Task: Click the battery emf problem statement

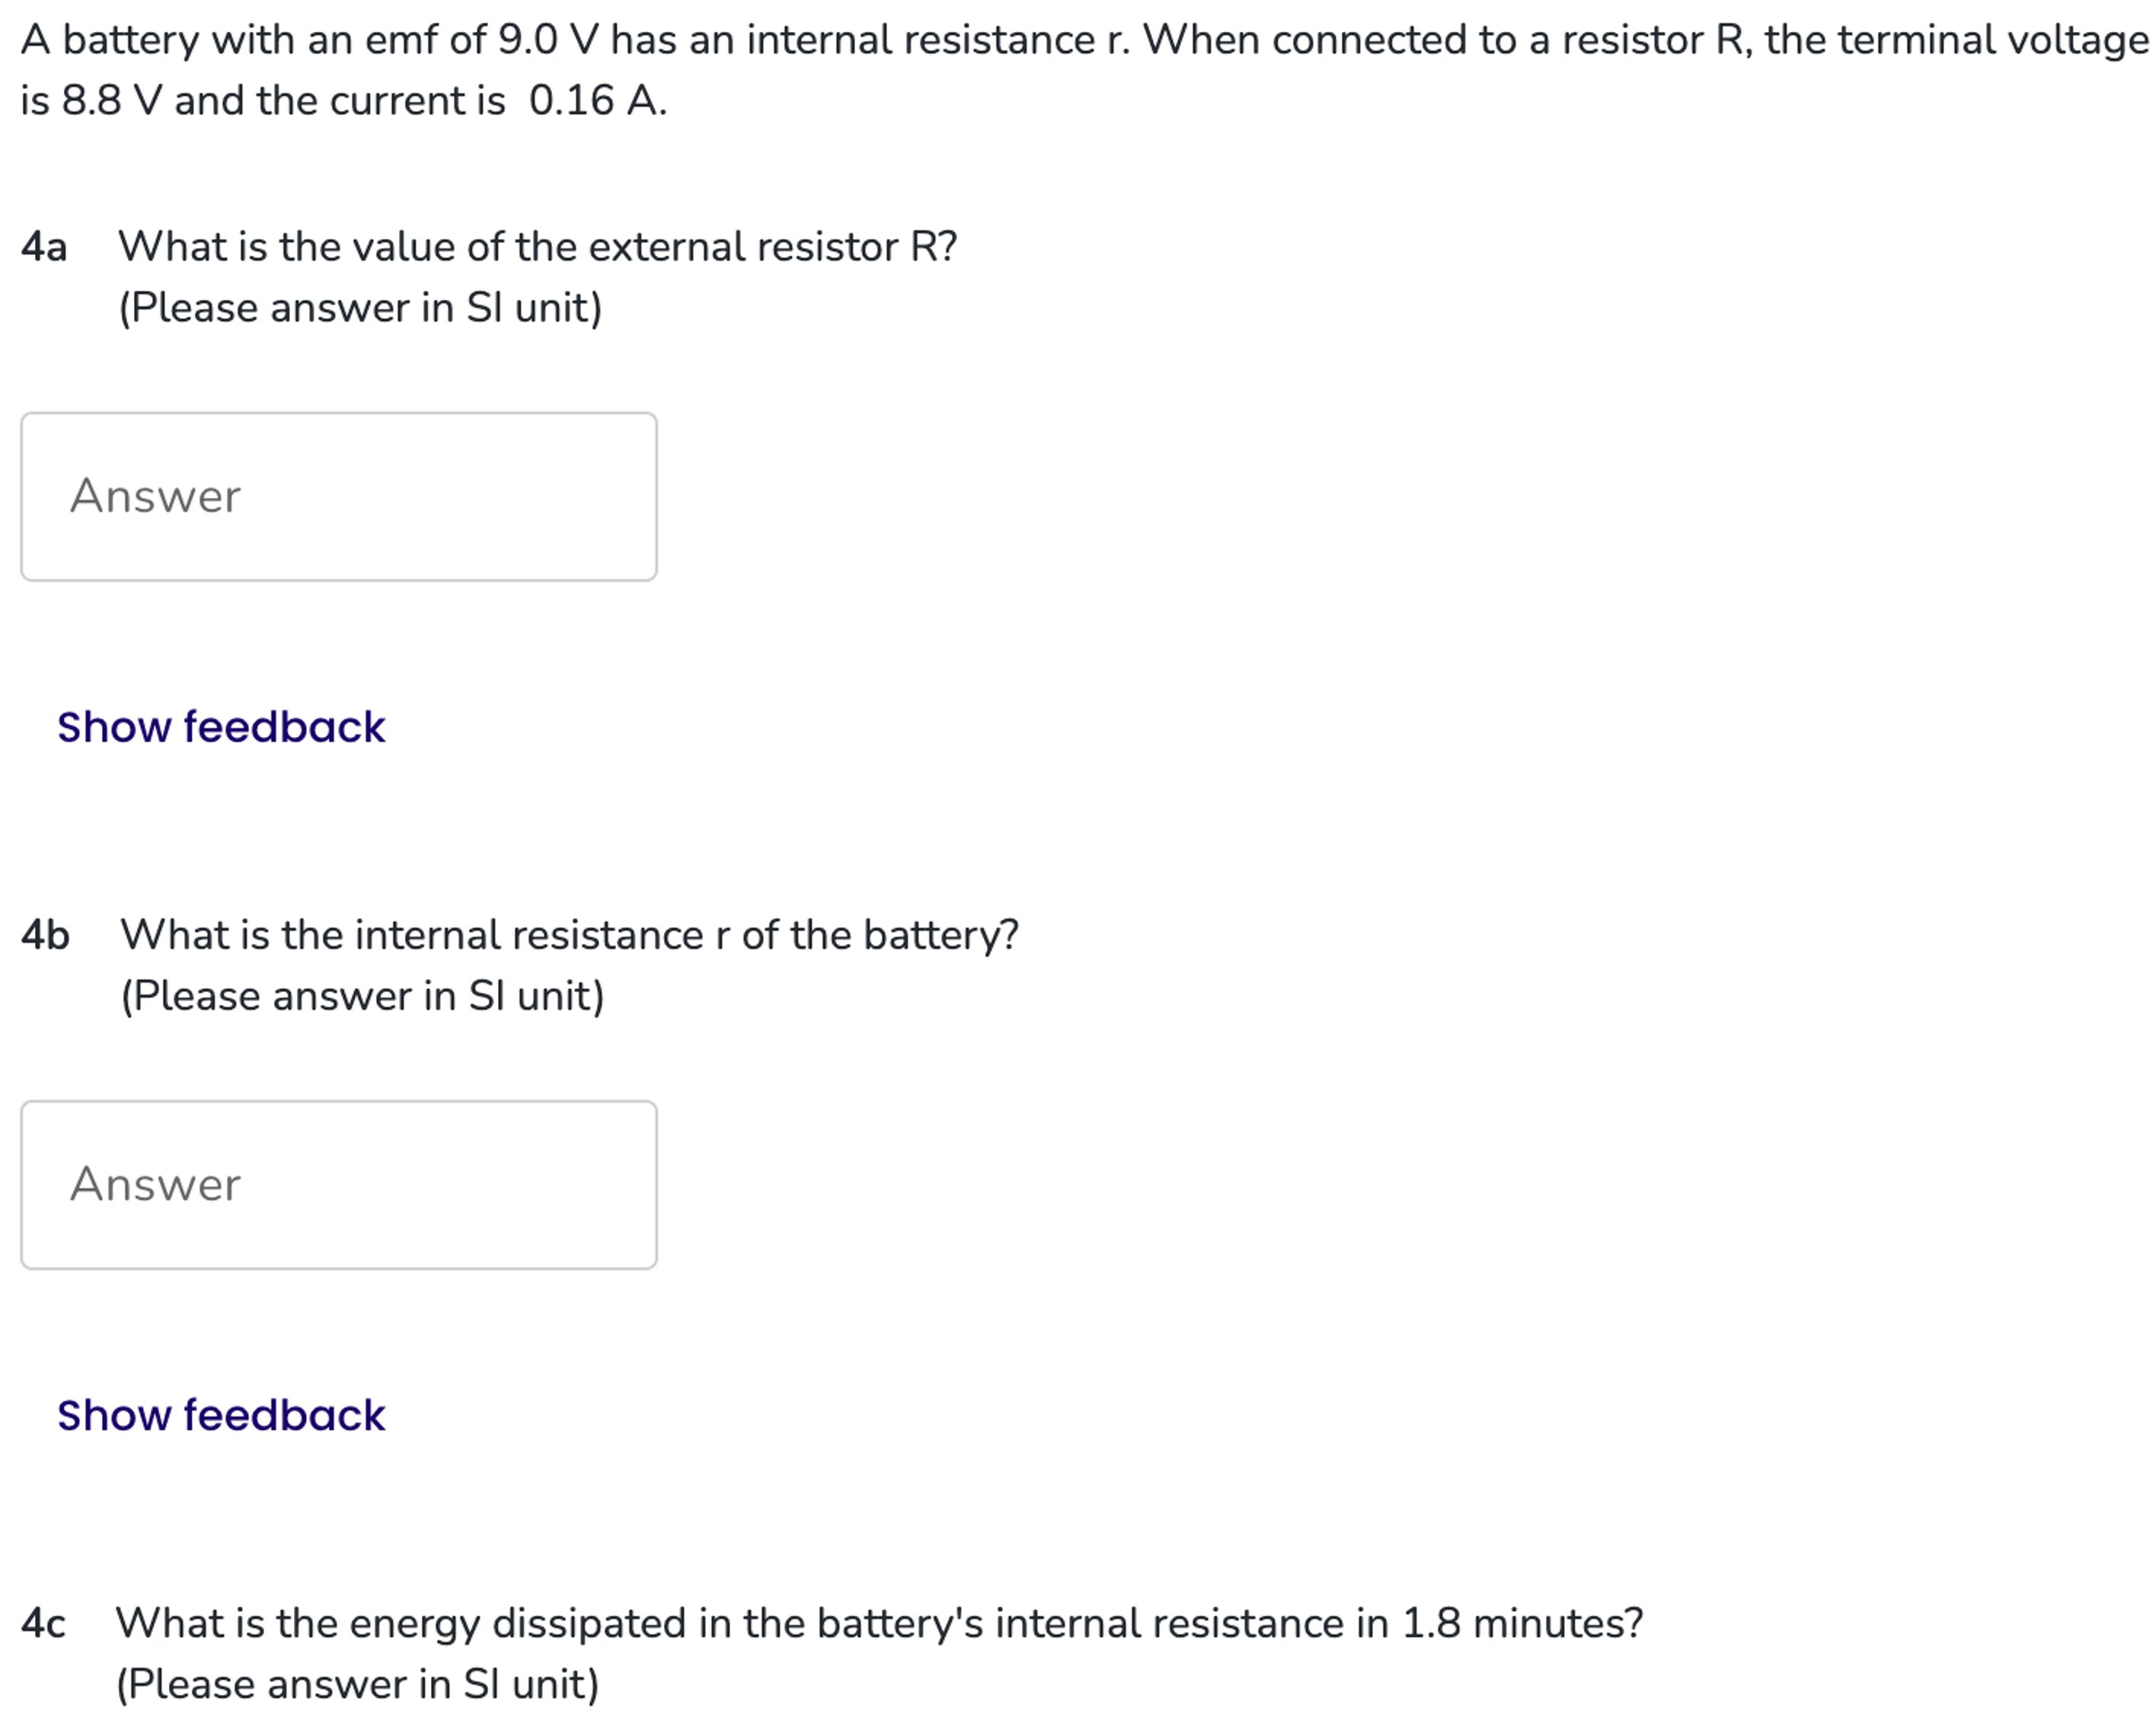Action: 1000,40
